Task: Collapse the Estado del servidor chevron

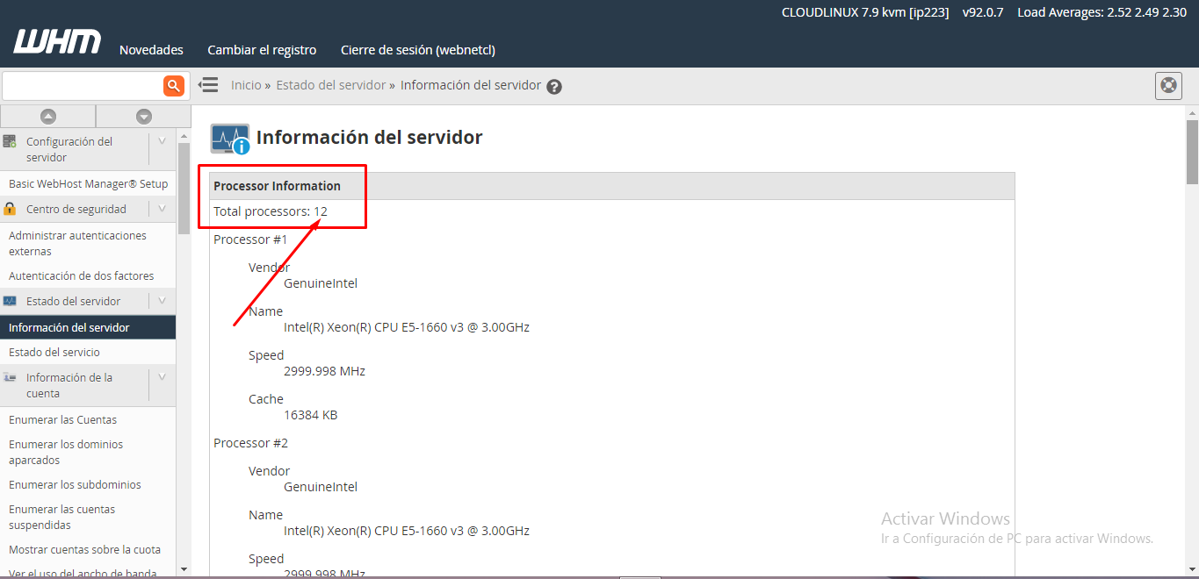Action: click(x=162, y=301)
